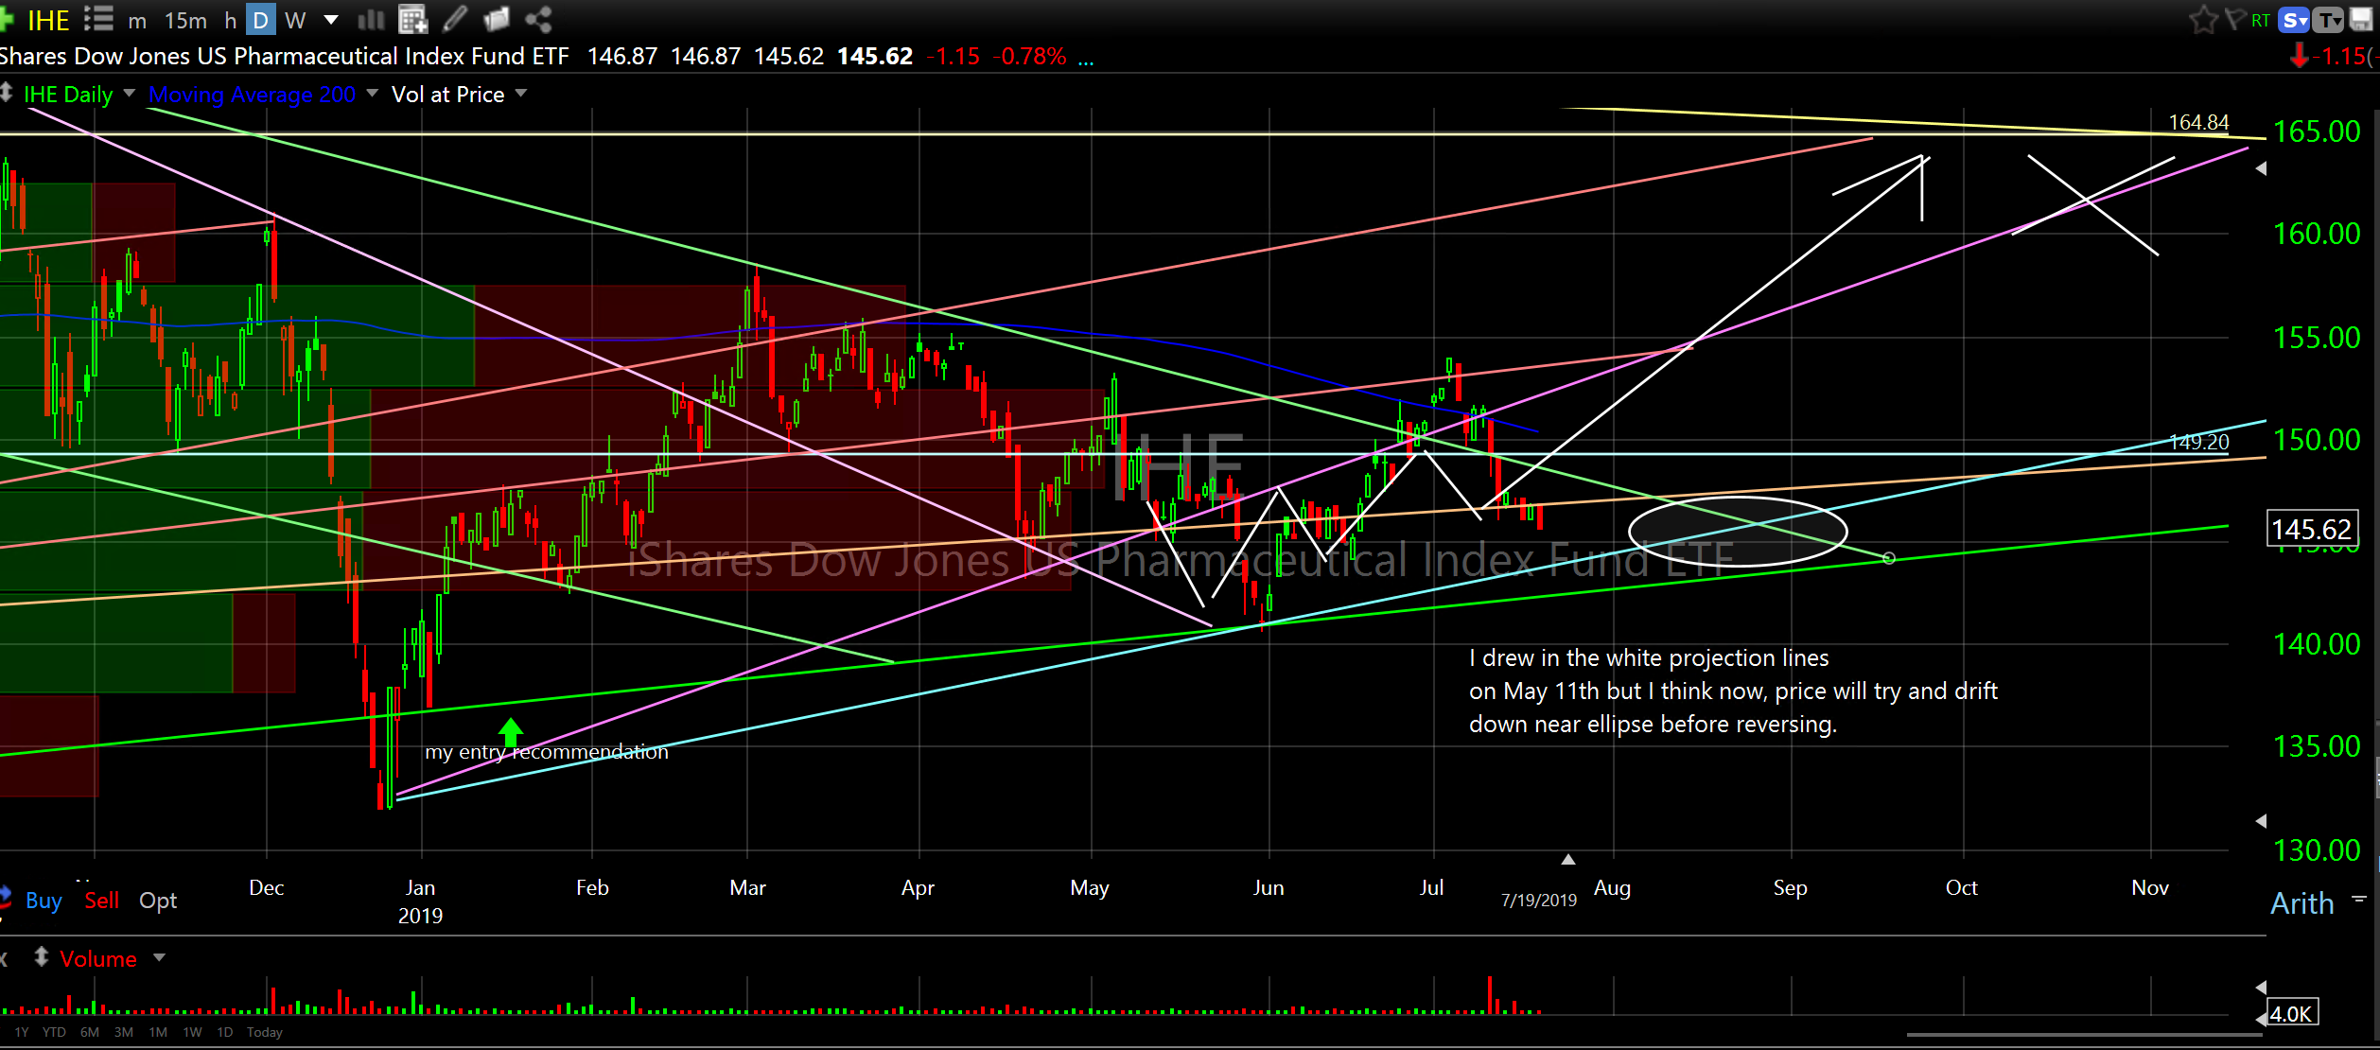Screen dimensions: 2380x1050
Task: Select the 6M range tab
Action: [x=90, y=1032]
